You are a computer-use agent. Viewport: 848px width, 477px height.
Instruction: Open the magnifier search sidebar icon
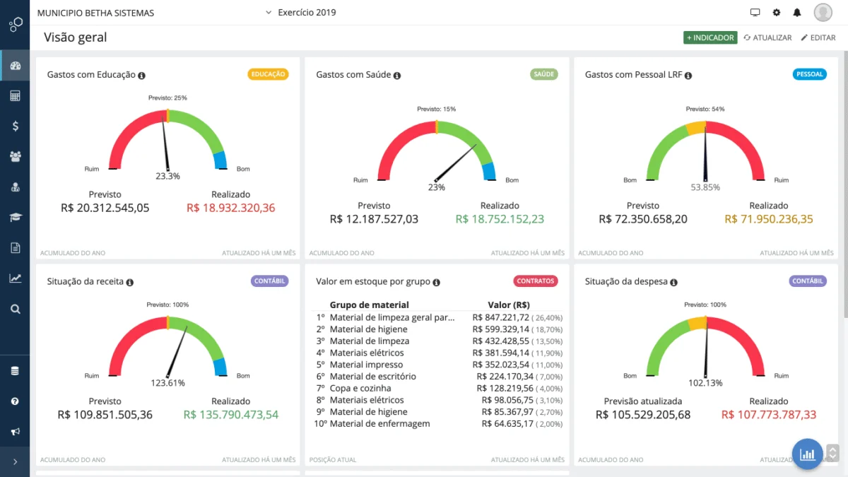click(15, 309)
